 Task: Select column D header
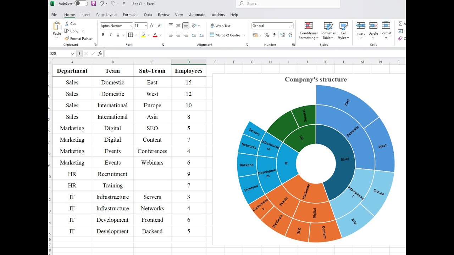click(189, 62)
